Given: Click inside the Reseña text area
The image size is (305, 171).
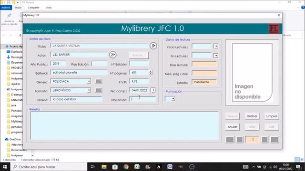Looking at the screenshot, I should point(124,125).
